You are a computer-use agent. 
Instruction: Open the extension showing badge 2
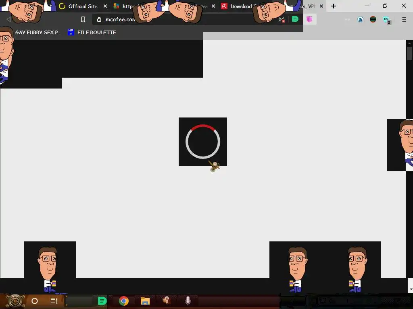386,20
